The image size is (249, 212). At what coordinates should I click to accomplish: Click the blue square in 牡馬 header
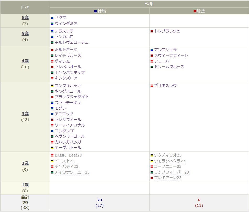96,11
